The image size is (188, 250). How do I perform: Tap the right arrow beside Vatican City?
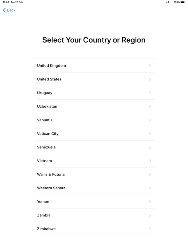pyautogui.click(x=150, y=134)
